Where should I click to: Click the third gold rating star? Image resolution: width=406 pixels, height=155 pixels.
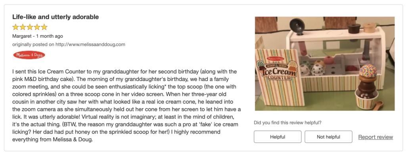coord(30,27)
